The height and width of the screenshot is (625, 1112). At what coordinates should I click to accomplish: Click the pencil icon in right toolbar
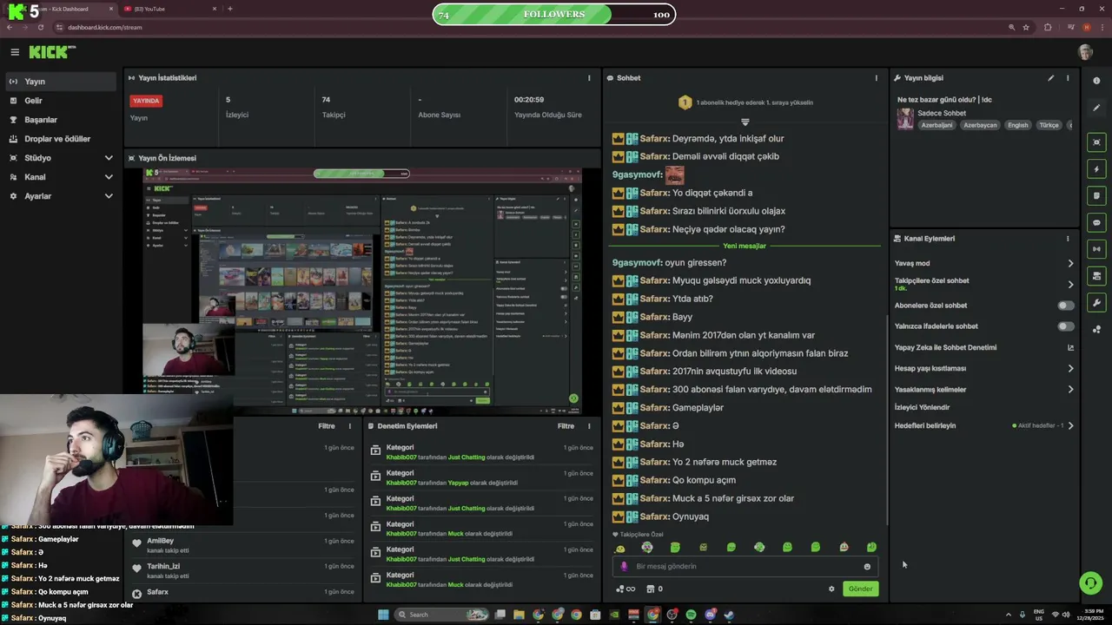pyautogui.click(x=1096, y=108)
